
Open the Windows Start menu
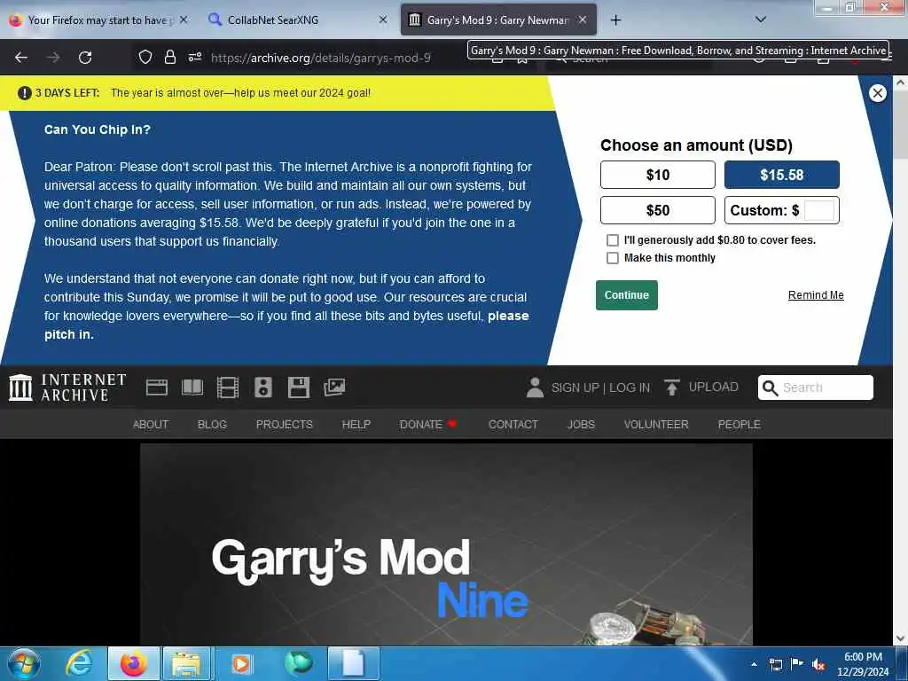pyautogui.click(x=24, y=663)
